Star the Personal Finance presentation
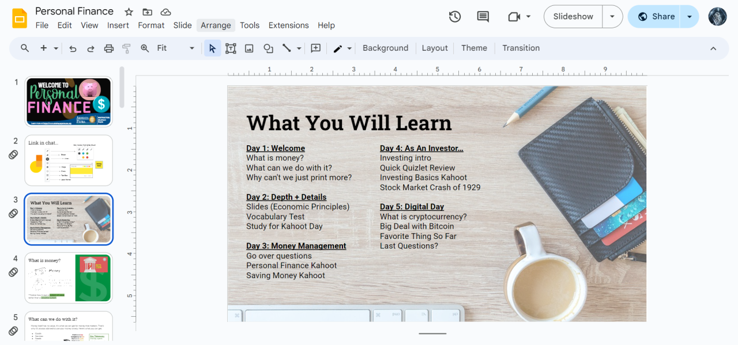This screenshot has width=738, height=345. coord(129,12)
